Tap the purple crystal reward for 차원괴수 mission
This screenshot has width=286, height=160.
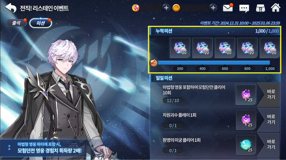[x=246, y=120]
